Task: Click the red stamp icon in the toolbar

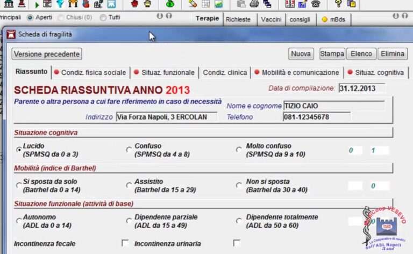Action: (x=22, y=4)
